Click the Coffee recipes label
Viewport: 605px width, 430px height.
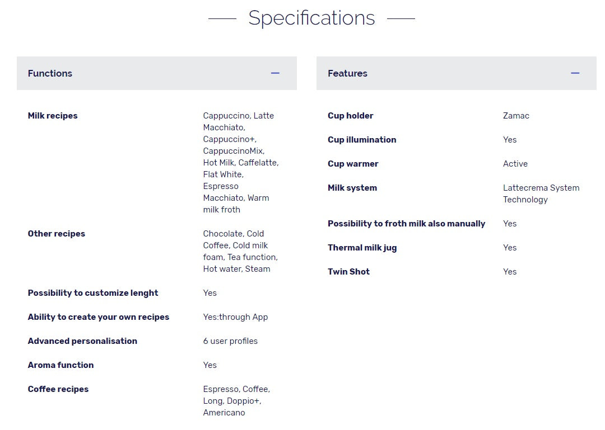58,389
